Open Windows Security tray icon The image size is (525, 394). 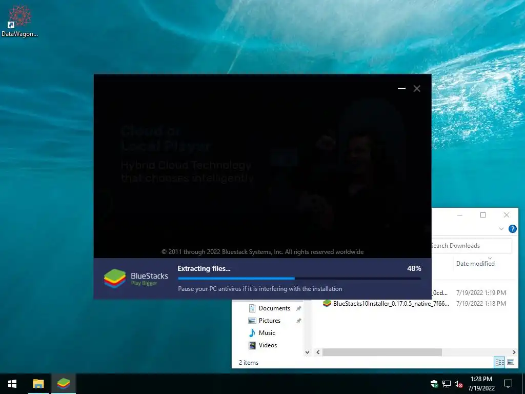(434, 384)
